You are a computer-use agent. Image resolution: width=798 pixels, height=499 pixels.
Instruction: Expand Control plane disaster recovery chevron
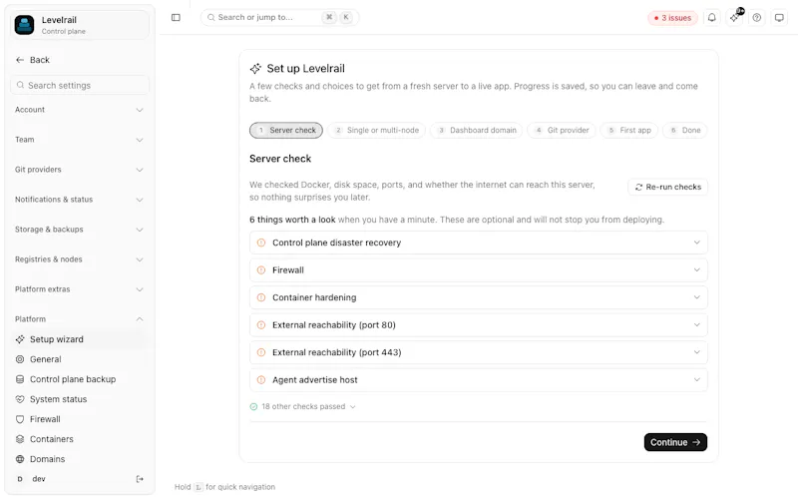(696, 243)
